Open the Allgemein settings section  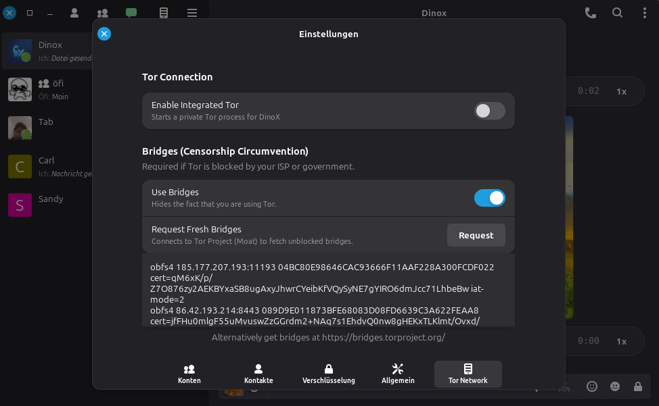click(398, 374)
